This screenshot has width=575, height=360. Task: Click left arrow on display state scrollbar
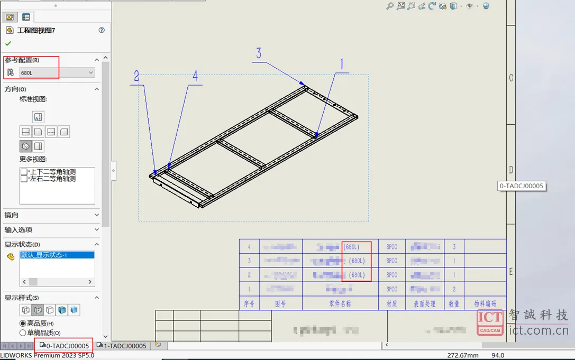click(24, 282)
